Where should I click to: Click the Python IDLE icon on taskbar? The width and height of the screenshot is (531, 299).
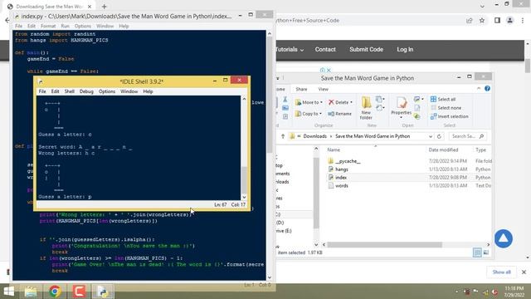click(103, 292)
